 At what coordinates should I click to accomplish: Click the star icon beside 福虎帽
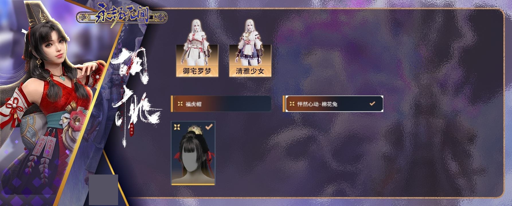pyautogui.click(x=180, y=104)
